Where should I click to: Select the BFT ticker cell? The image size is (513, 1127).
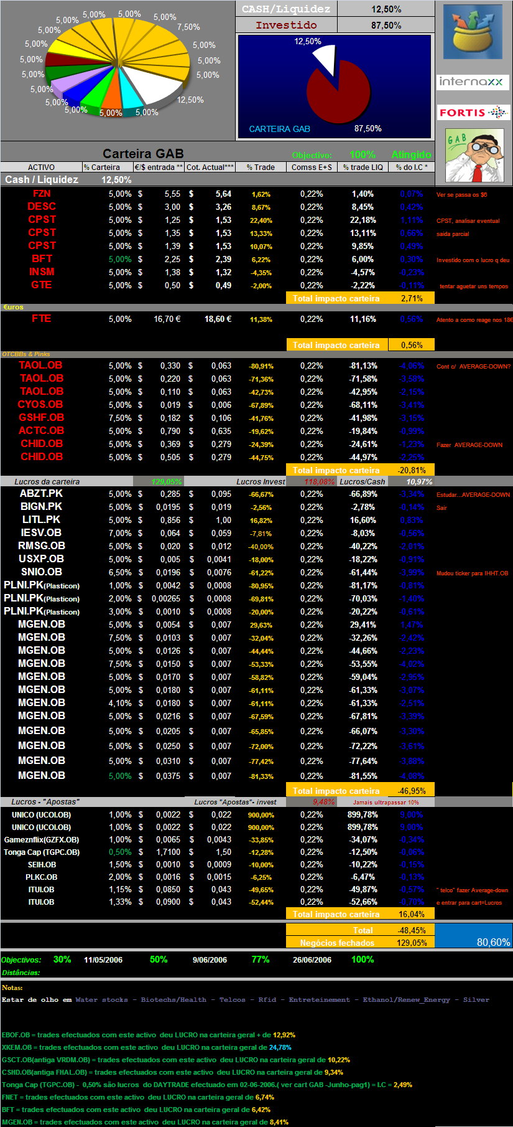coord(42,259)
